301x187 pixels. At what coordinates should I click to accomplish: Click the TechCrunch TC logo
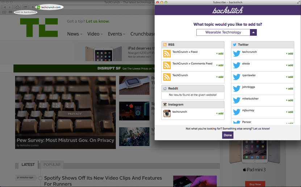coord(39,27)
